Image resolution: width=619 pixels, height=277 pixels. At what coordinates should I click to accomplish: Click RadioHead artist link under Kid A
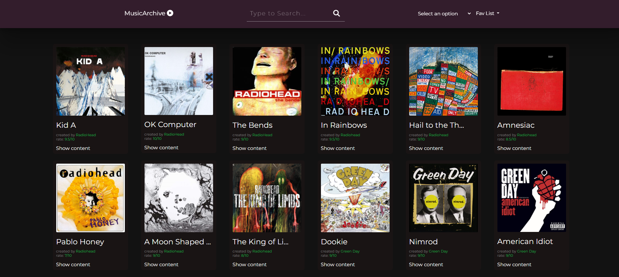(x=86, y=135)
